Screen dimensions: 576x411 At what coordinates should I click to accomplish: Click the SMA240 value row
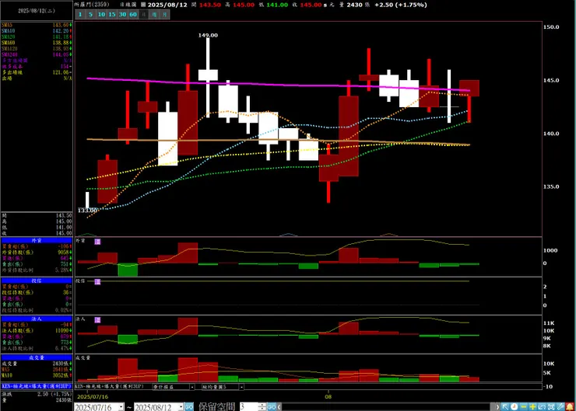37,54
